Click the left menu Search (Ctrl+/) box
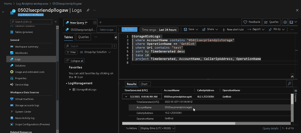301x133 pixels. coord(31,22)
